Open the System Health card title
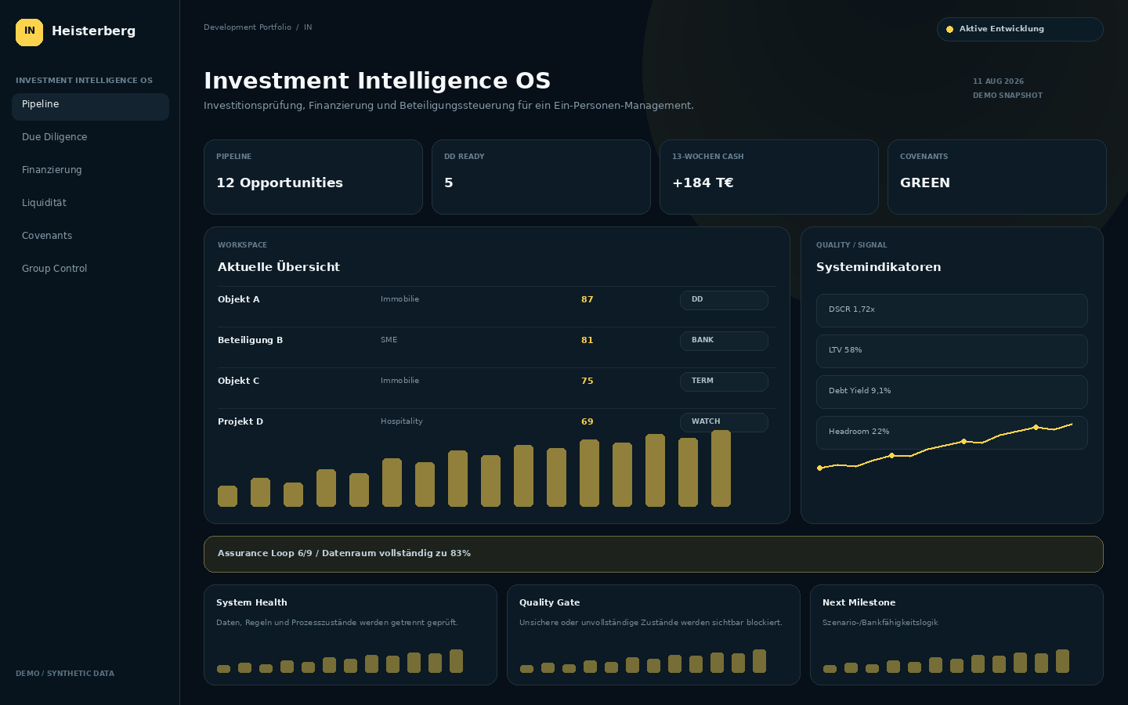 251,602
